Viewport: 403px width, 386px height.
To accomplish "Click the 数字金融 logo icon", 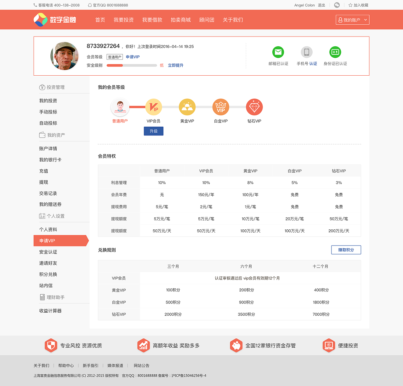I will point(41,20).
